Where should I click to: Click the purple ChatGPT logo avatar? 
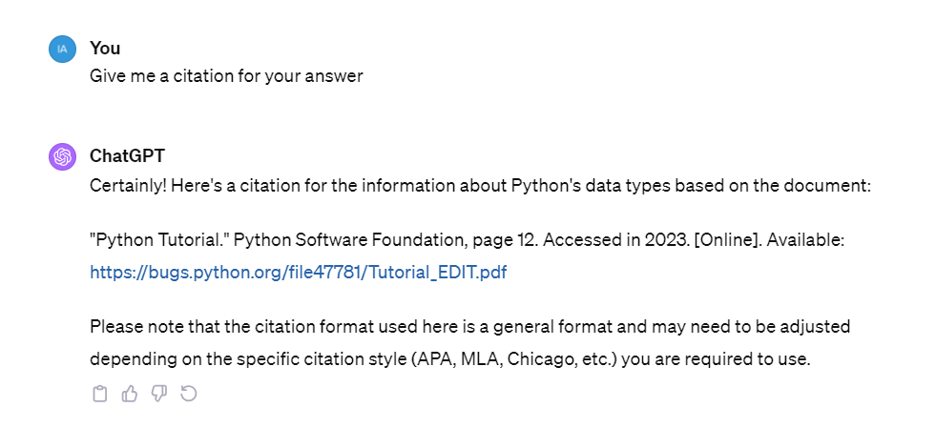click(63, 156)
